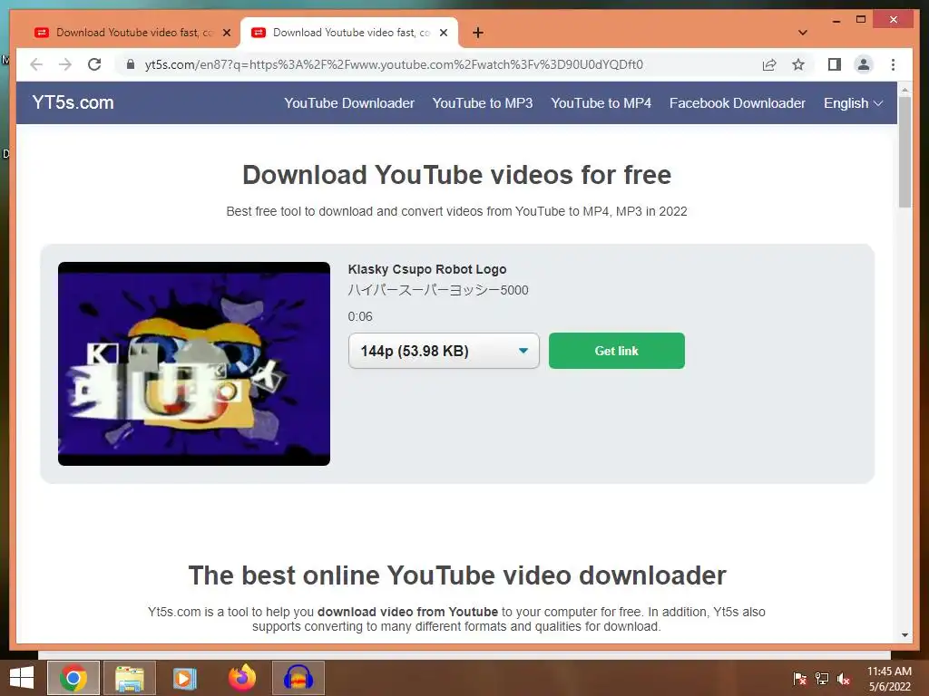Viewport: 929px width, 696px height.
Task: Reload the page with refresh icon
Action: click(x=94, y=64)
